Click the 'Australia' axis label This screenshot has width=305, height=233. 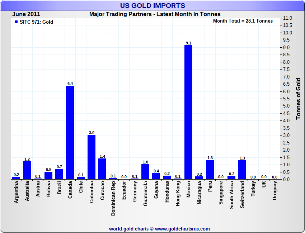click(27, 191)
